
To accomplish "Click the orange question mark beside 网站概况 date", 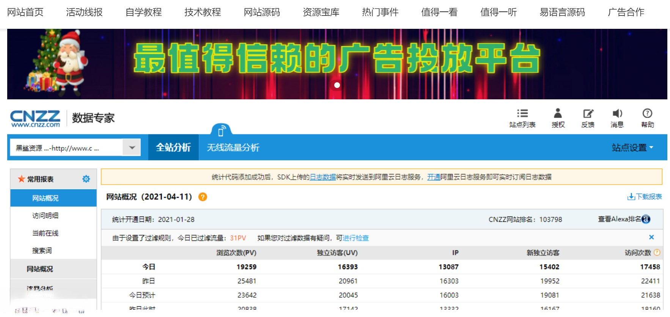I will pyautogui.click(x=203, y=197).
